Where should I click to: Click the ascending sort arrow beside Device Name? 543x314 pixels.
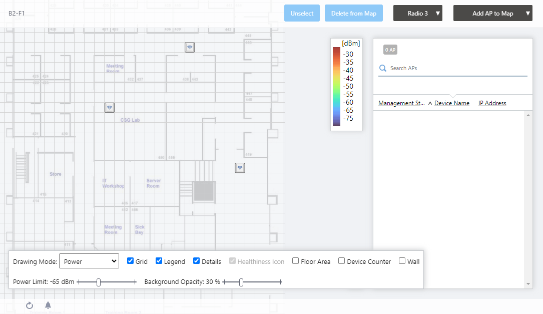(x=430, y=103)
